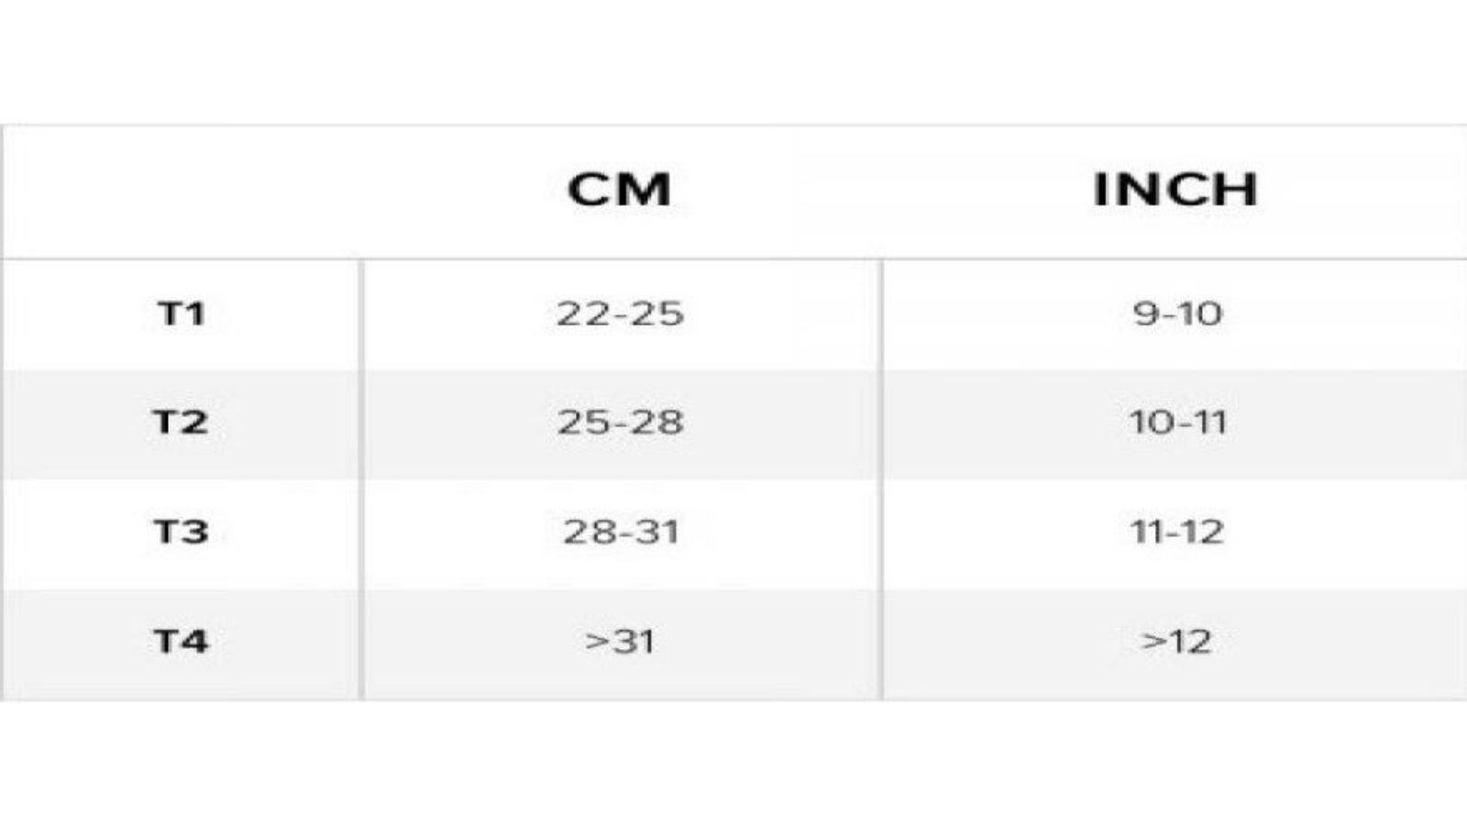Pick the 28-31 centimeter value
The width and height of the screenshot is (1467, 825).
coord(620,532)
